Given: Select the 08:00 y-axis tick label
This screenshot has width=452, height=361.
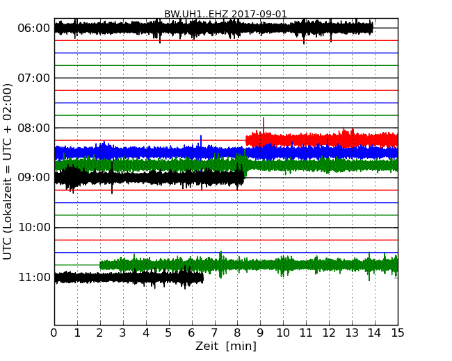Looking at the screenshot, I should coord(33,128).
